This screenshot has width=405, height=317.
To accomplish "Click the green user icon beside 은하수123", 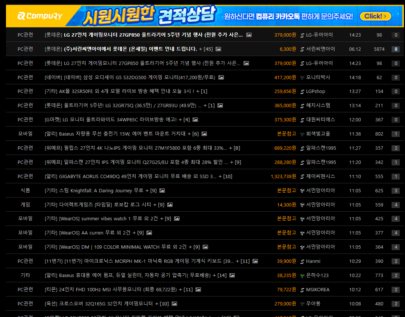I will [302, 275].
